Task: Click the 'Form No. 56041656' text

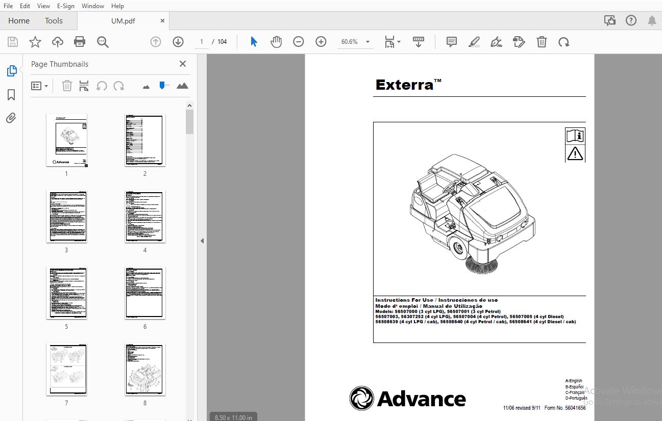Action: pos(565,408)
